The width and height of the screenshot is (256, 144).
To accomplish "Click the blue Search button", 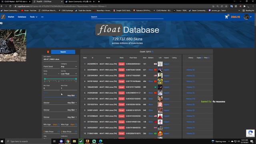I will pyautogui.click(x=63, y=52).
